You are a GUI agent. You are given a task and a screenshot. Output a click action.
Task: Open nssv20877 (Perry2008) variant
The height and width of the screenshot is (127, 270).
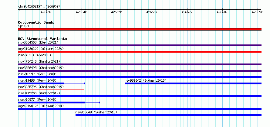[x=37, y=99]
